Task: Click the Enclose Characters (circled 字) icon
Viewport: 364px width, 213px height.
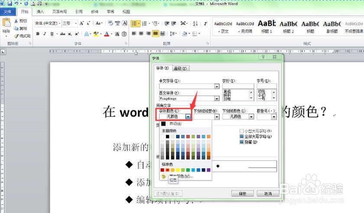Action: coord(124,34)
